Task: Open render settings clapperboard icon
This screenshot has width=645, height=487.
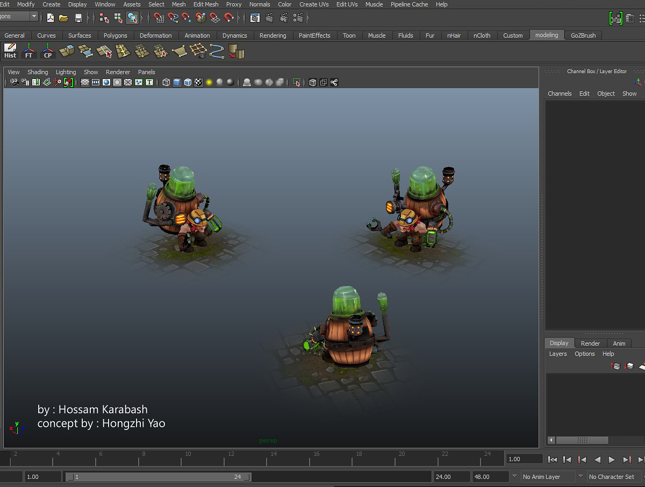Action: click(x=299, y=18)
